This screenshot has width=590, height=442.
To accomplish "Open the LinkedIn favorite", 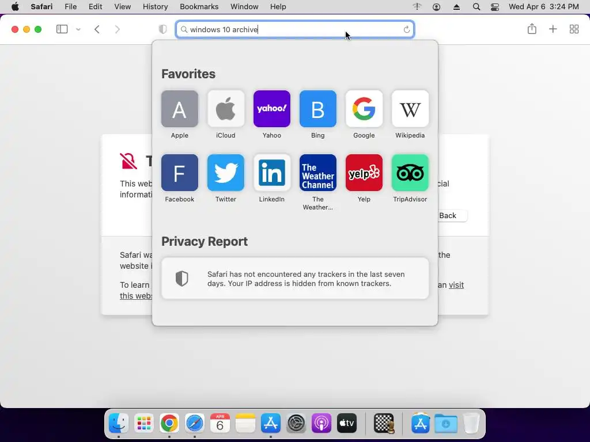I will (x=272, y=173).
